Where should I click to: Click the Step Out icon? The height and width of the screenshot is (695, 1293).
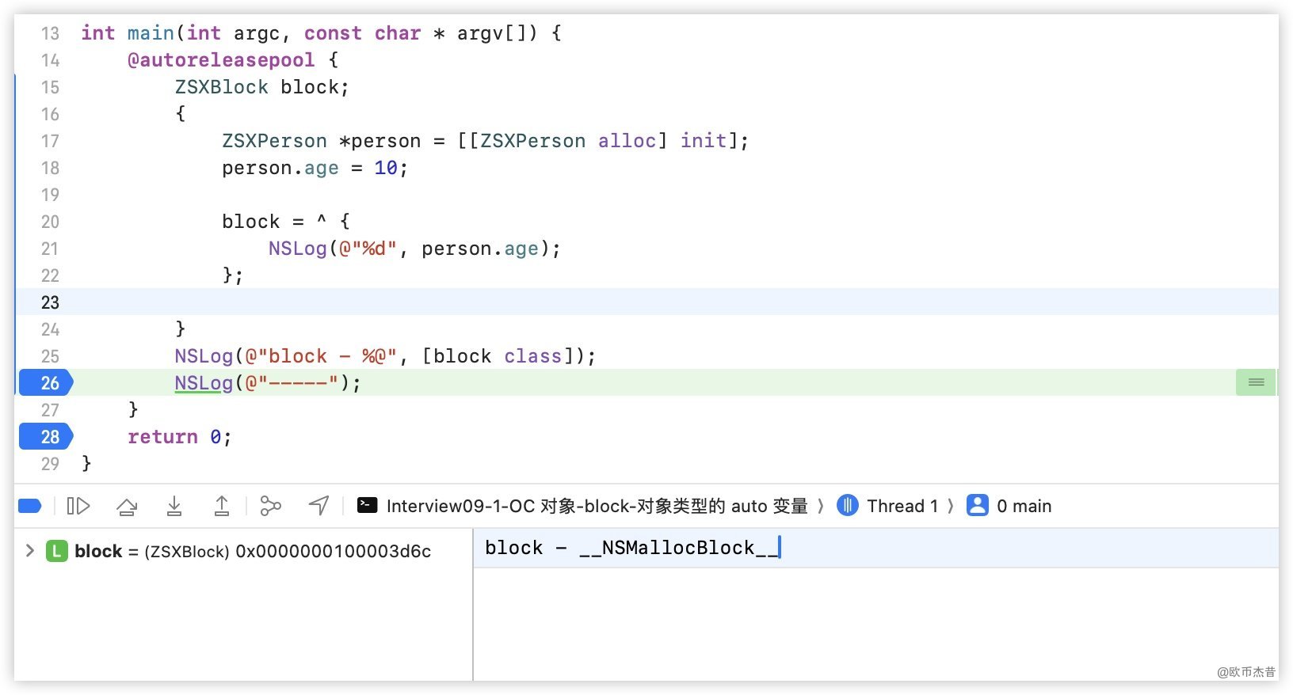[x=222, y=506]
